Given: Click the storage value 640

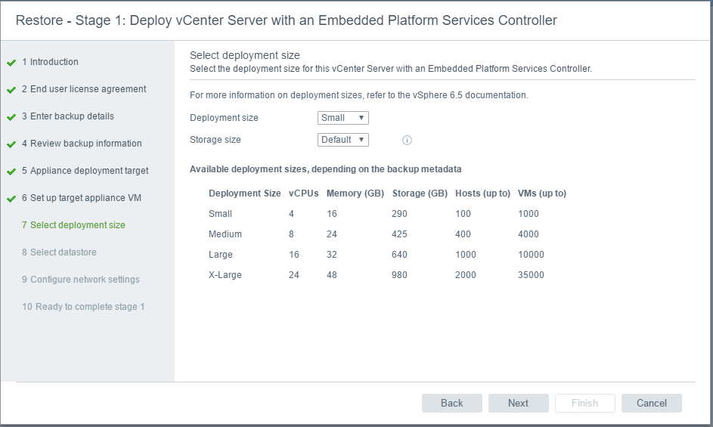Looking at the screenshot, I should pos(399,255).
